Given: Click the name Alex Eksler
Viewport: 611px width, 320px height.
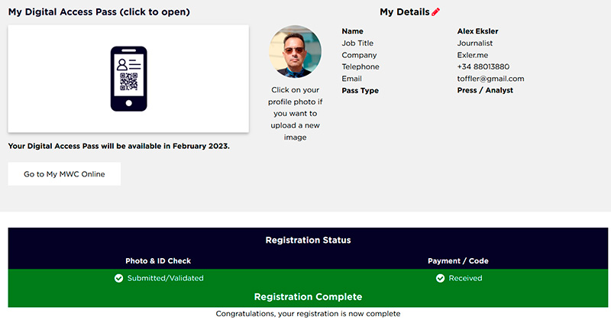Looking at the screenshot, I should [477, 31].
